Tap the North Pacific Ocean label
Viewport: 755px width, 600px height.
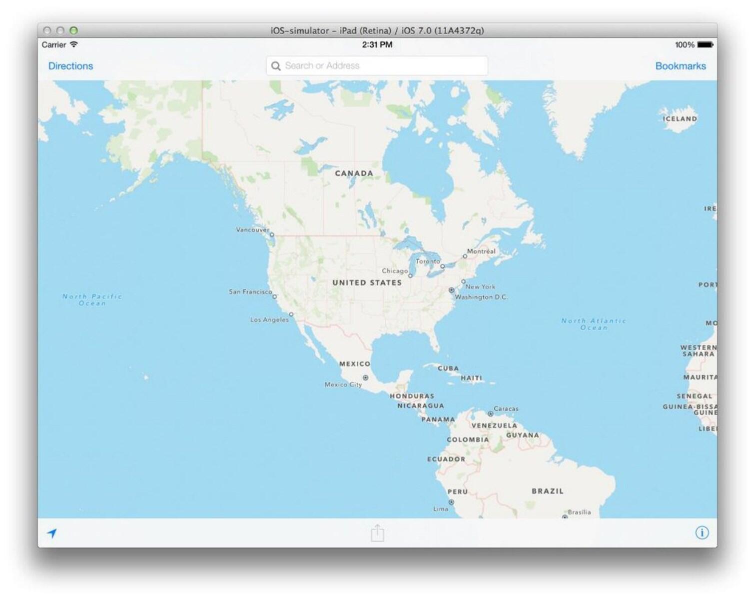click(x=92, y=299)
